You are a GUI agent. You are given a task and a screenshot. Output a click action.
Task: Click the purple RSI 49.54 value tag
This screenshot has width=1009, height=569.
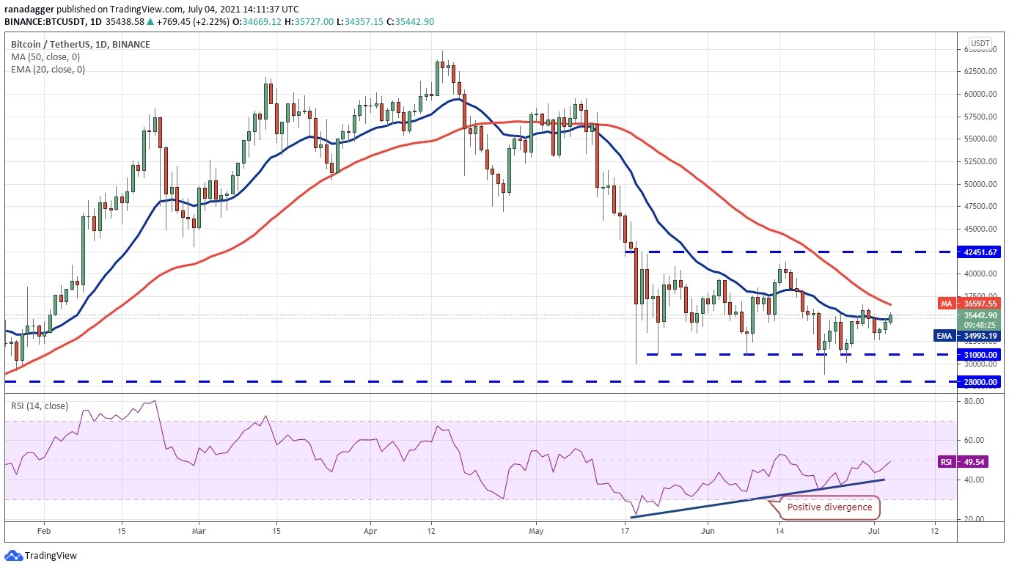(969, 463)
